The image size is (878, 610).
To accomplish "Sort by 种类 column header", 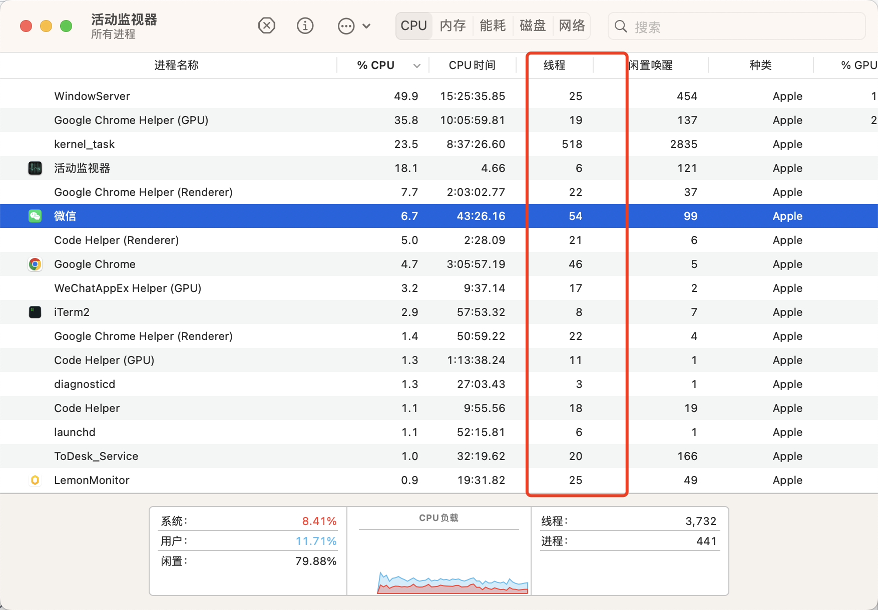I will pyautogui.click(x=760, y=65).
